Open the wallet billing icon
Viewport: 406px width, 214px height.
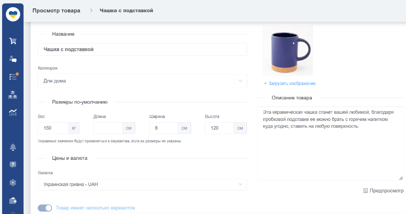pyautogui.click(x=13, y=201)
